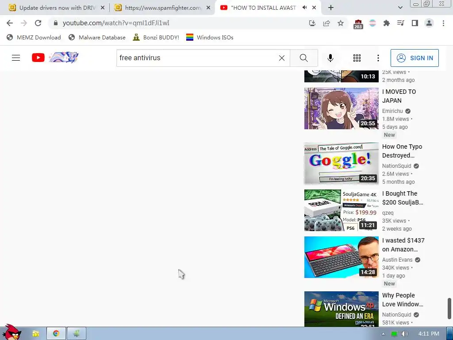Click the site lock icon in the address bar

click(56, 23)
